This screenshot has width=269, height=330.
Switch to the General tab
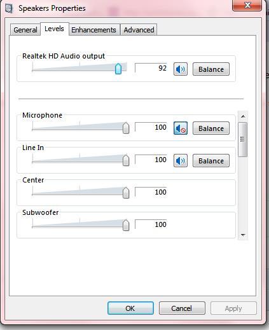(25, 30)
